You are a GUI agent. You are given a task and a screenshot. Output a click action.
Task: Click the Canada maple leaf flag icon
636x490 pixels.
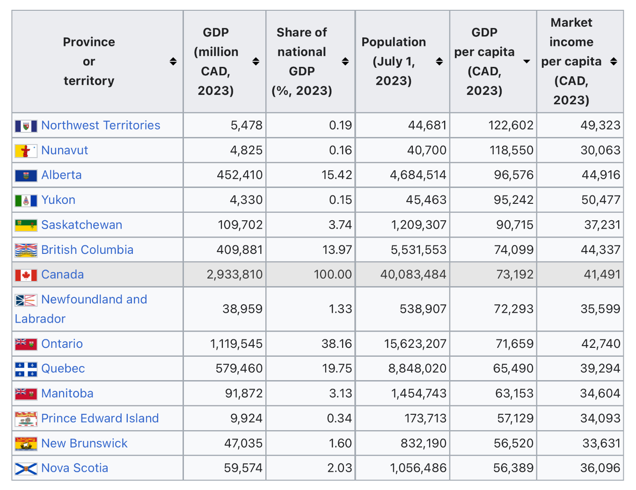click(x=26, y=275)
